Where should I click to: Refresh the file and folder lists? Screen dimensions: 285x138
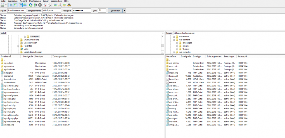pos(30,5)
